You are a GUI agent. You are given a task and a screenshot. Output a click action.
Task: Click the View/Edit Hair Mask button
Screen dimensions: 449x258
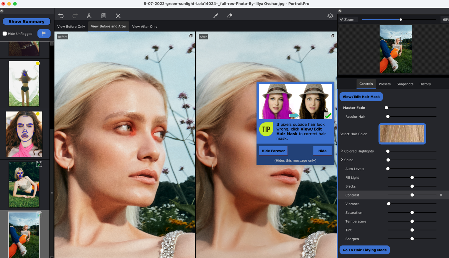coord(361,97)
